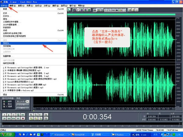This screenshot has width=183, height=137.
Task: Open the 最近的数据 sort dropdown
Action: coord(27,101)
